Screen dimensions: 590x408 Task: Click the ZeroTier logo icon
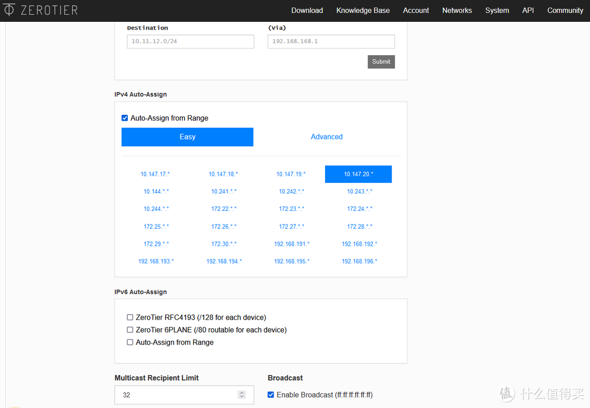coord(9,10)
